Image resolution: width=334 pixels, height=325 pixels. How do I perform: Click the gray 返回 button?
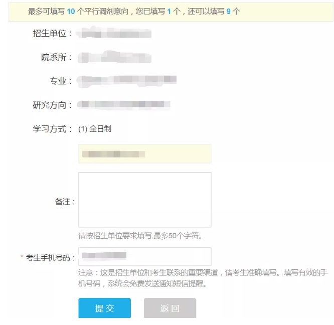pos(170,308)
